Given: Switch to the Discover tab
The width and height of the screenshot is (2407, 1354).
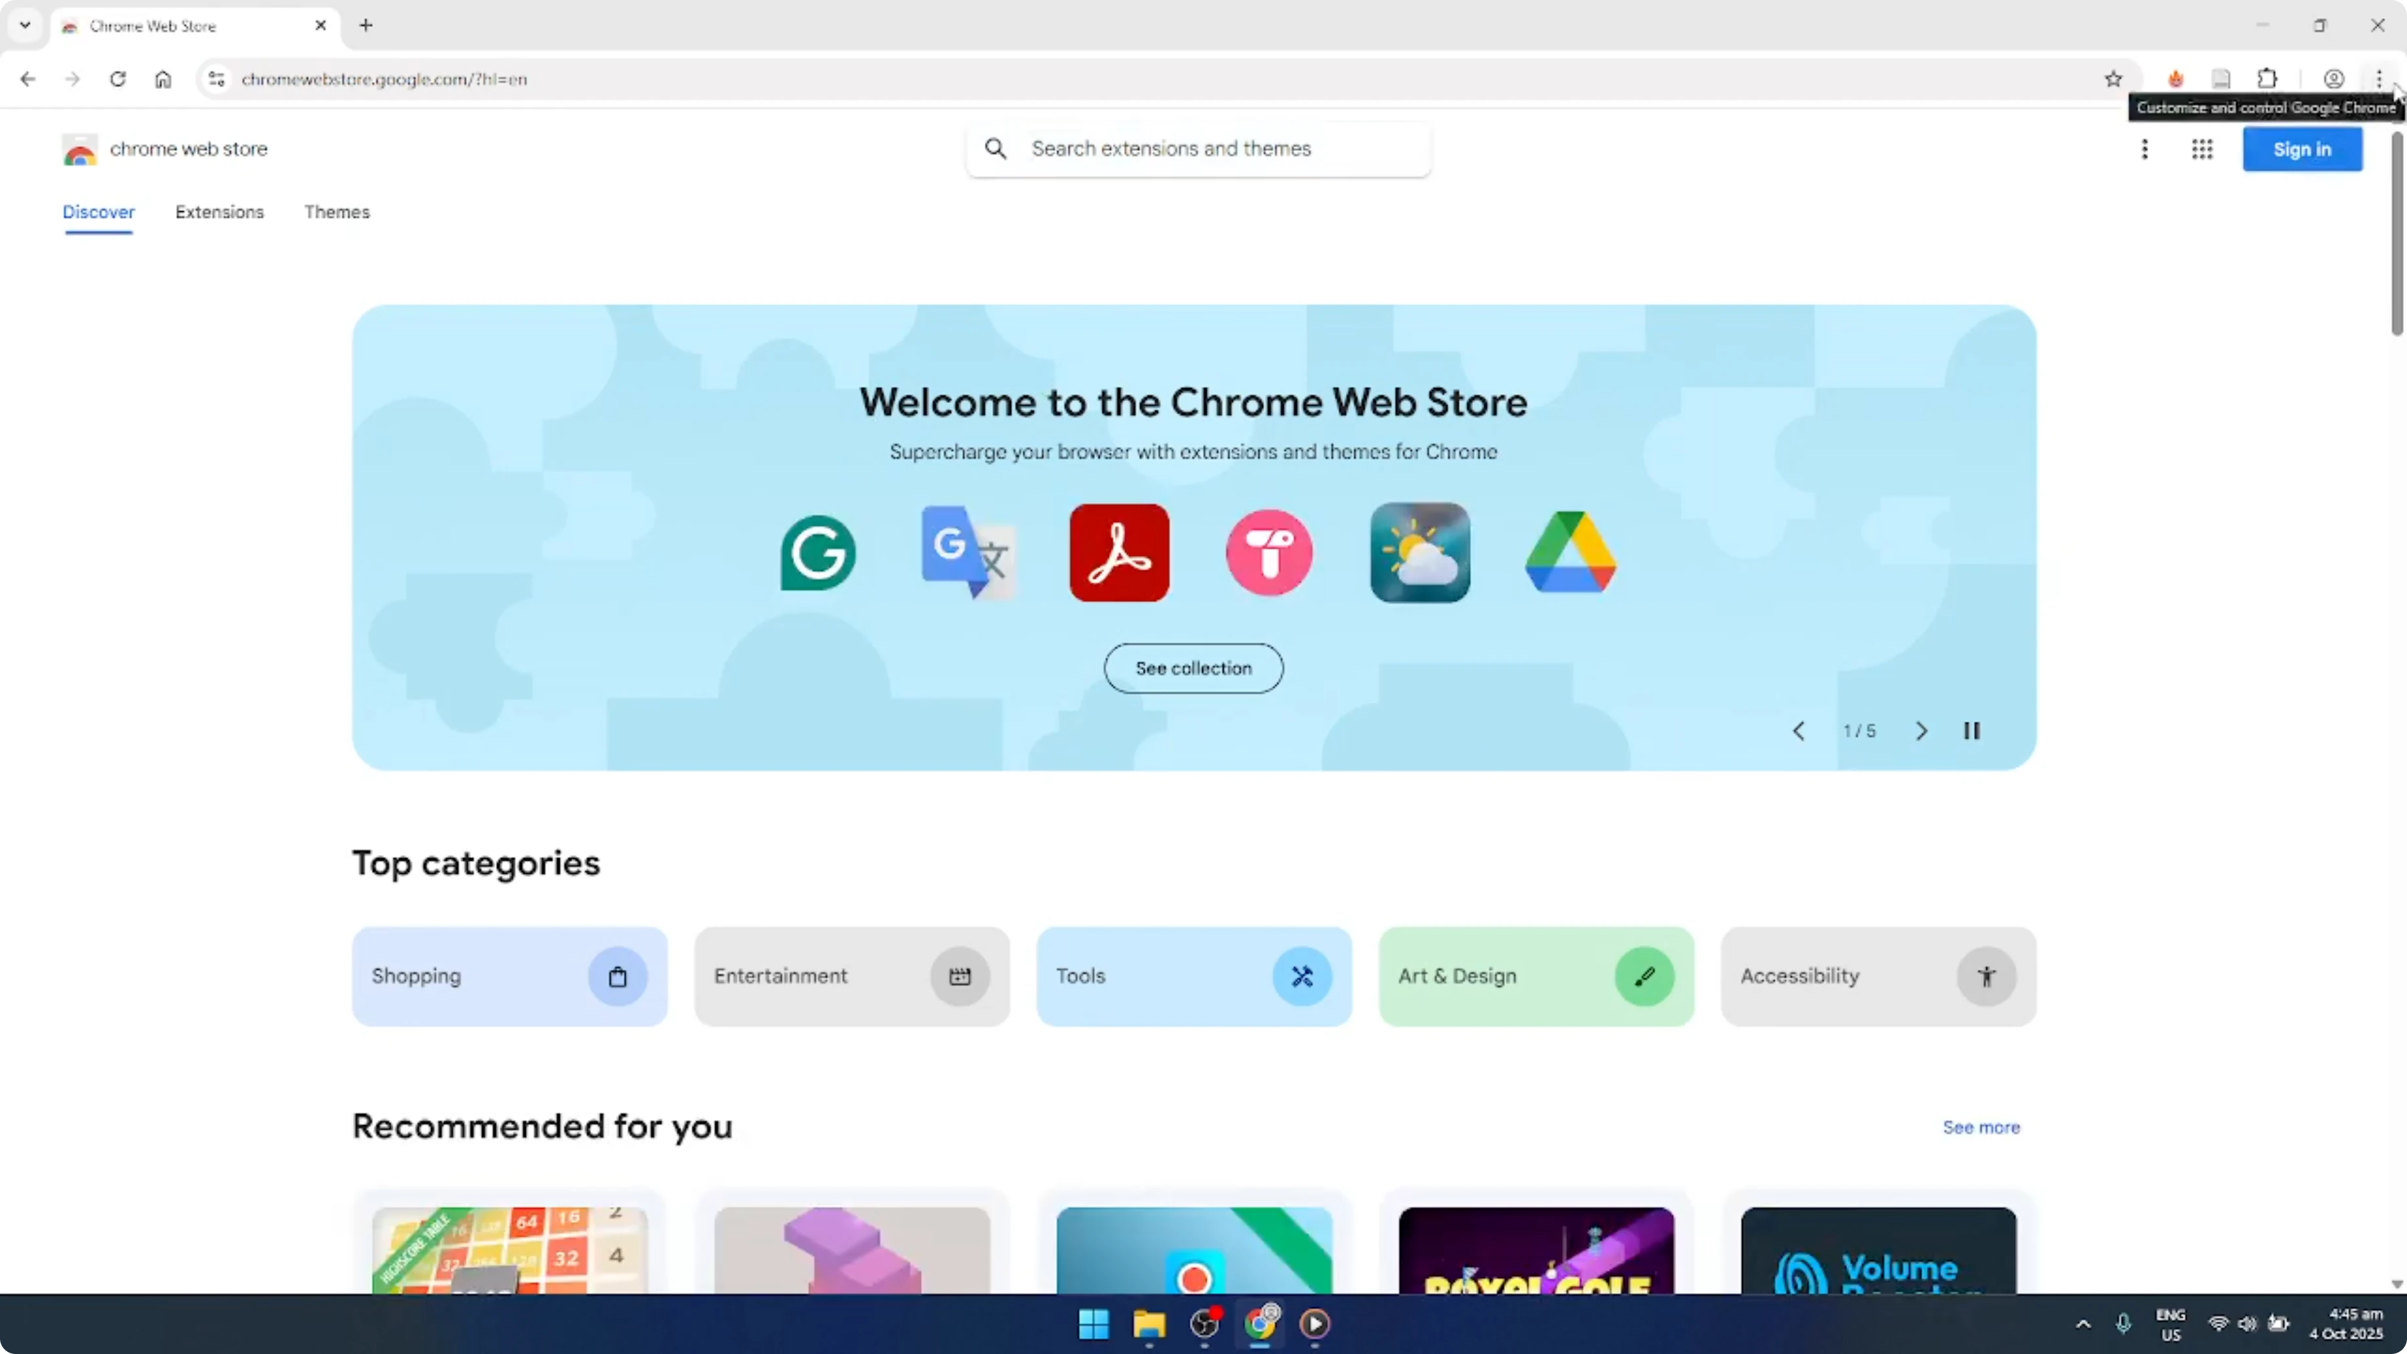Looking at the screenshot, I should pyautogui.click(x=99, y=212).
